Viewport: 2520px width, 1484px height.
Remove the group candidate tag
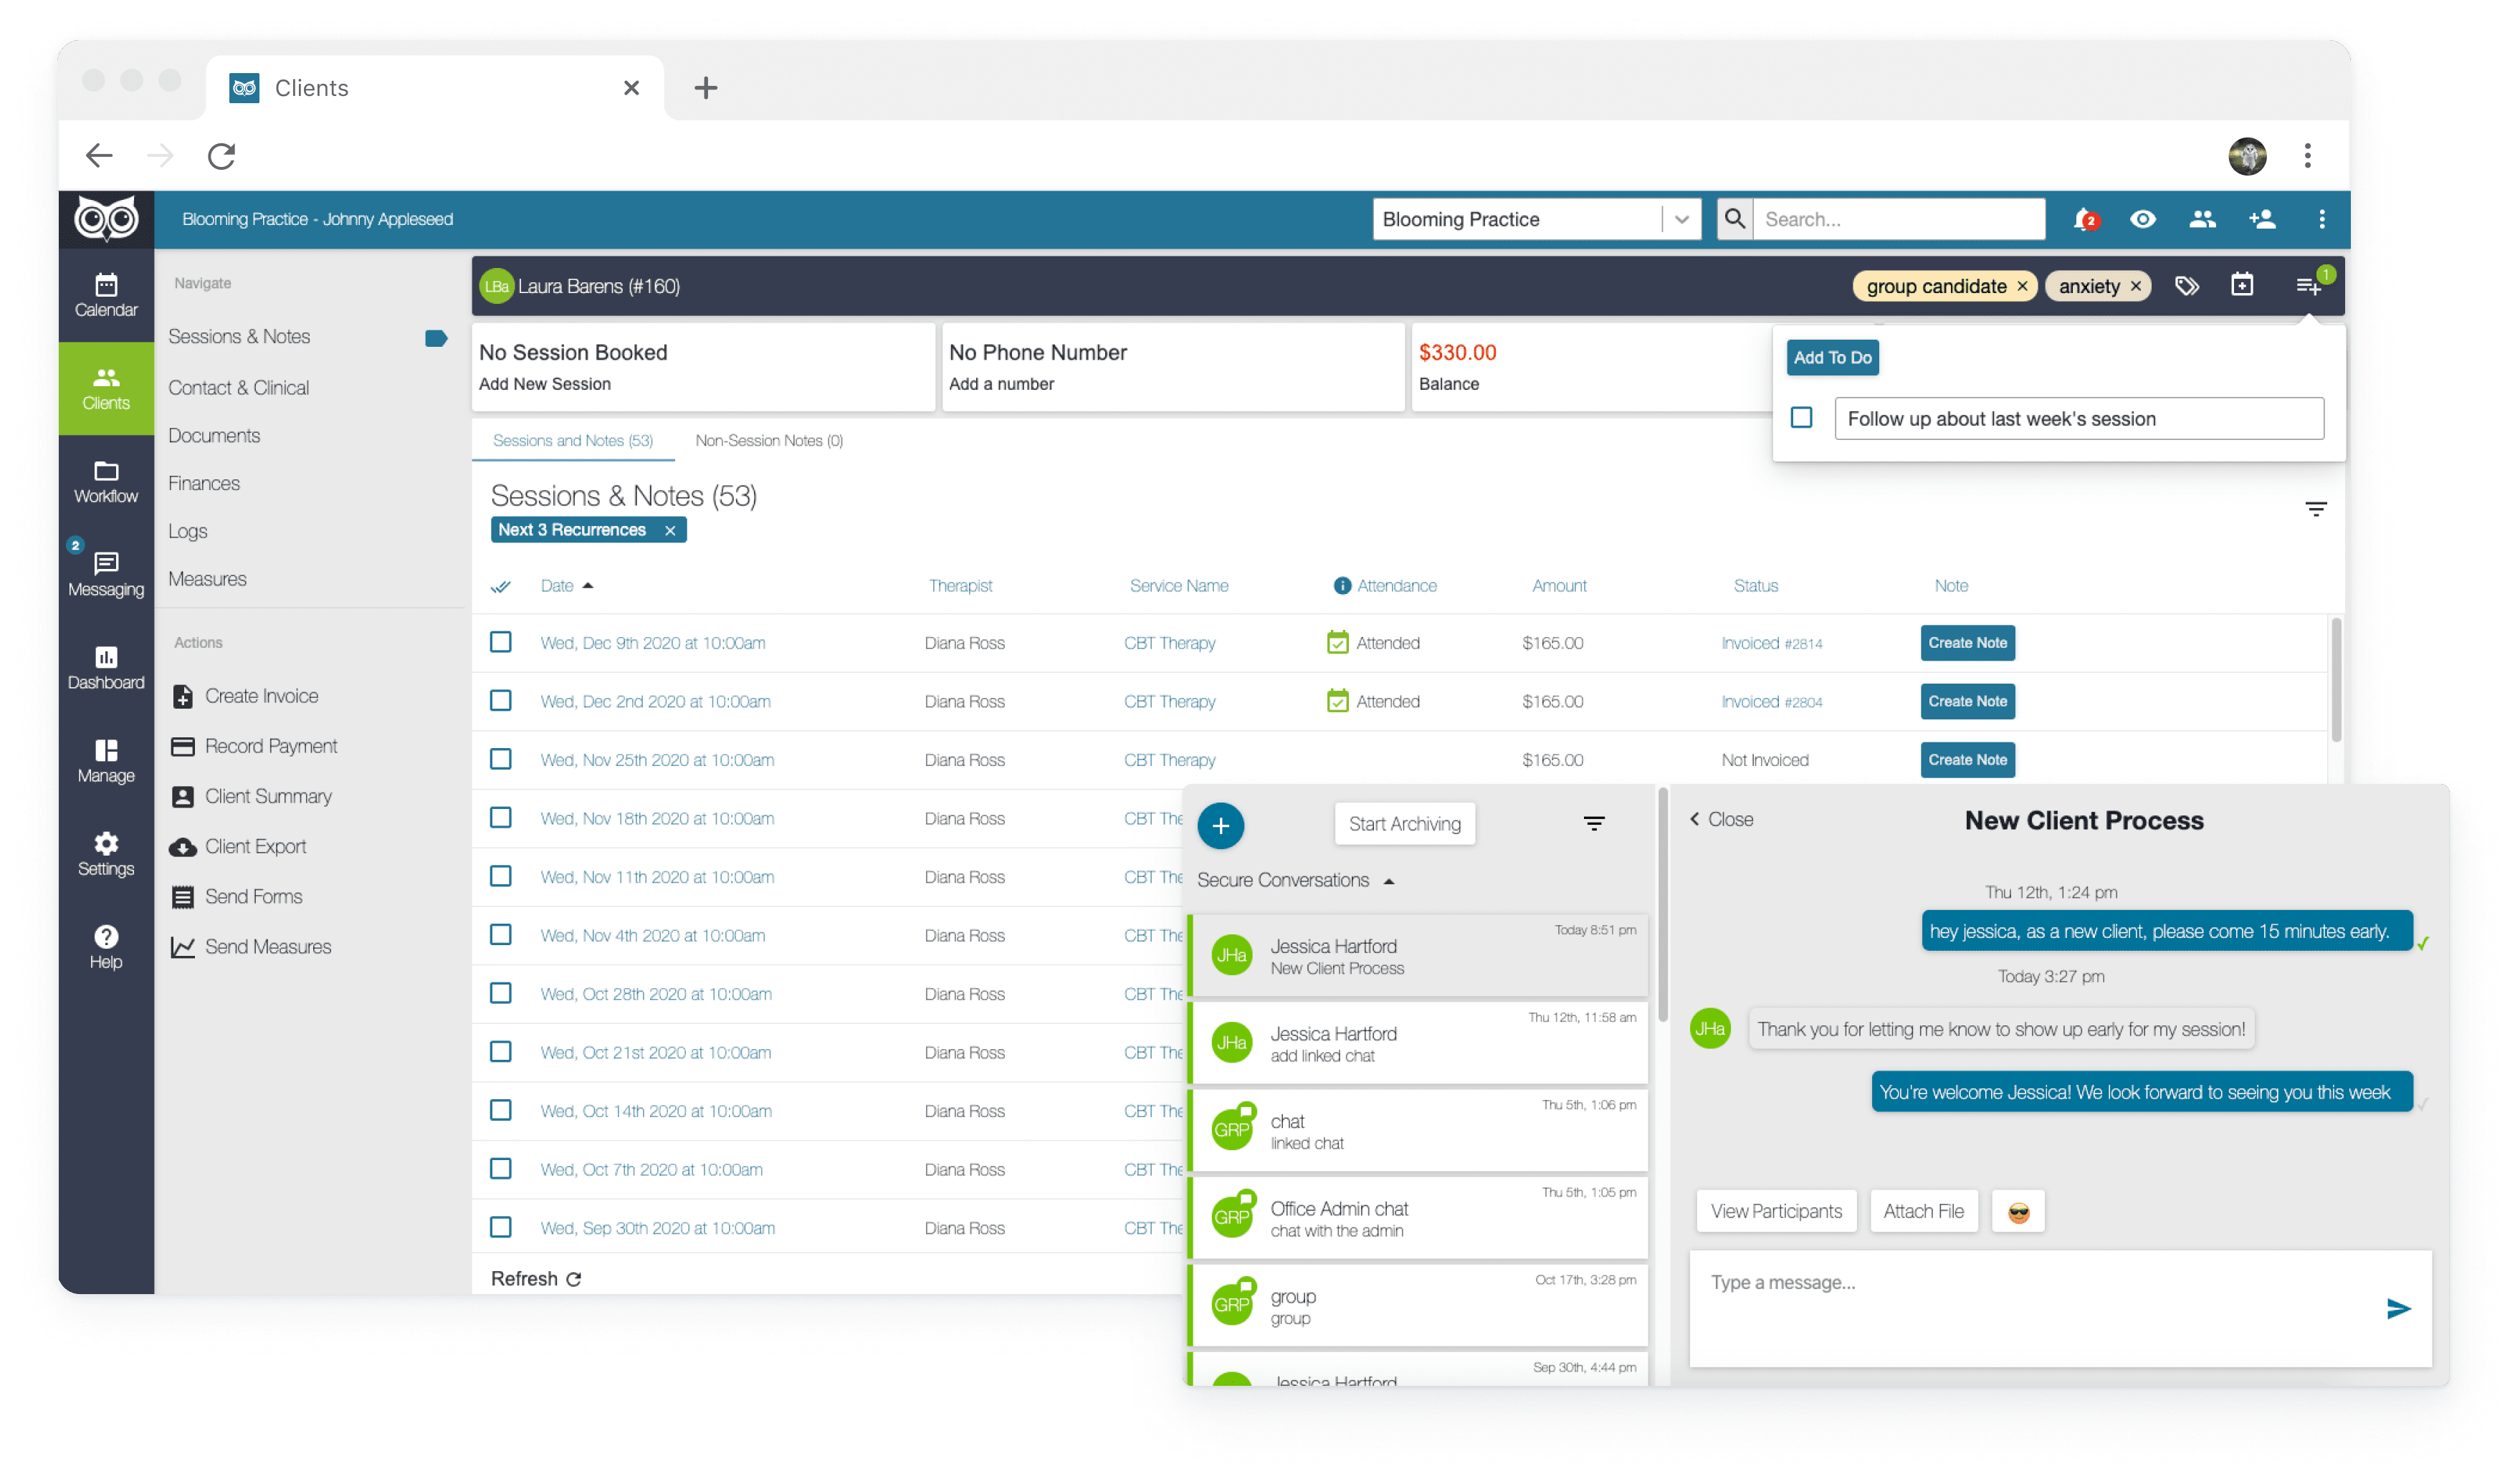(x=2022, y=286)
